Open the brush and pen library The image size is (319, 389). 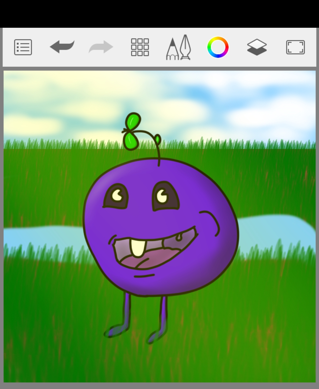(x=179, y=47)
